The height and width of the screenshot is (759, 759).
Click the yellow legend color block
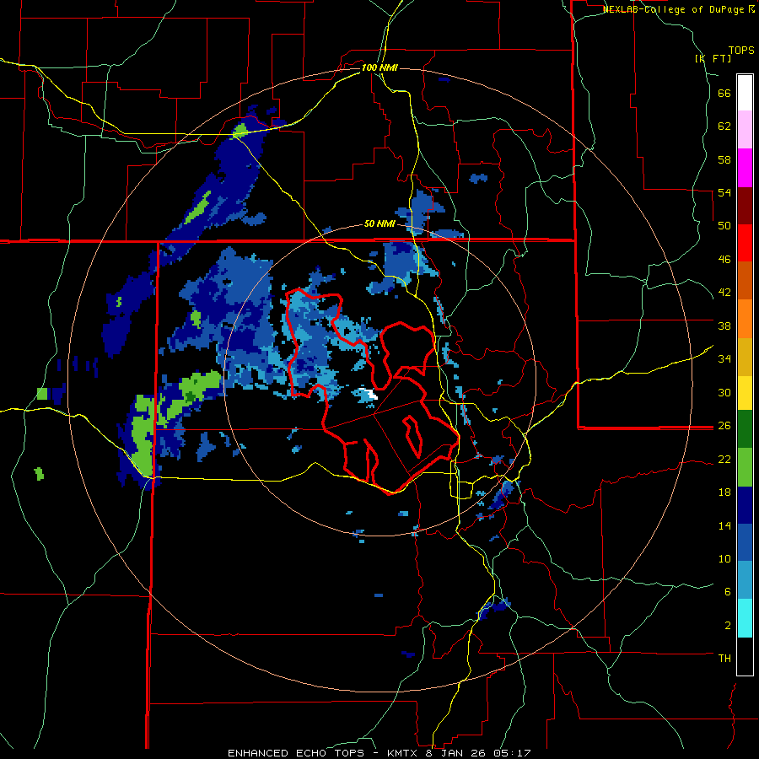point(745,392)
